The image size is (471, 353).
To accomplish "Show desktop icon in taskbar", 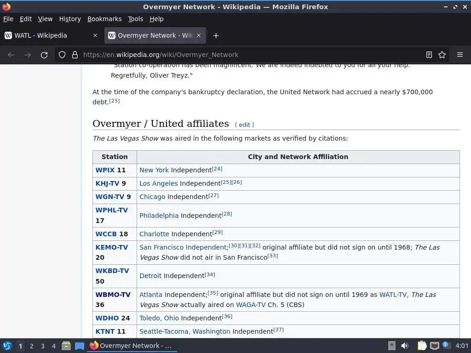I will click(79, 346).
